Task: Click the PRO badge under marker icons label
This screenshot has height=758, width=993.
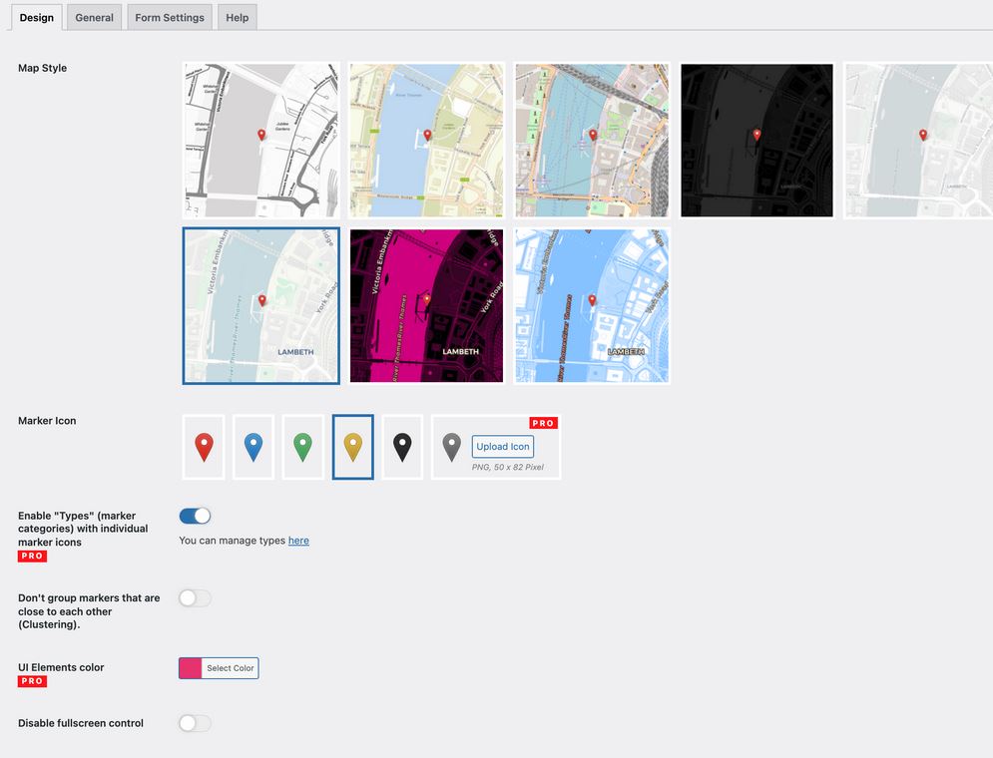Action: coord(32,557)
